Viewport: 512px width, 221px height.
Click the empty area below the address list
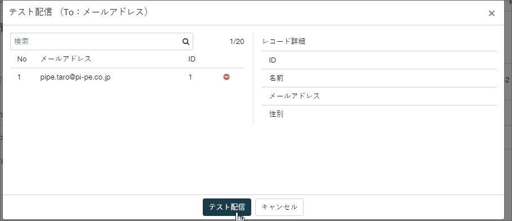point(127,139)
